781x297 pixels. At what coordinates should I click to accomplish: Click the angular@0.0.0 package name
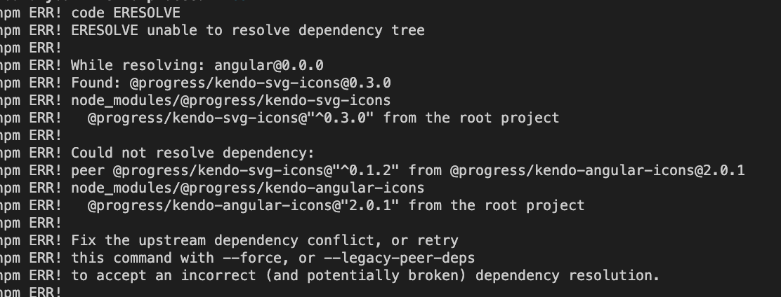click(268, 65)
